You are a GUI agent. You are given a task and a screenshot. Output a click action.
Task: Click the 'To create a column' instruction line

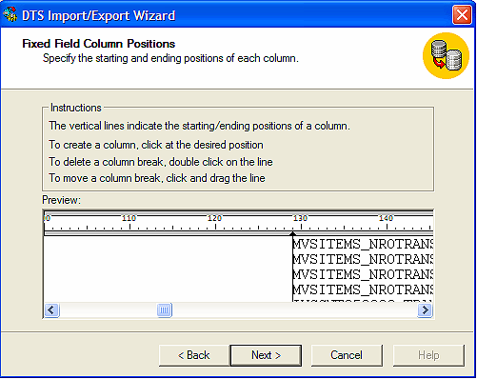(x=156, y=145)
